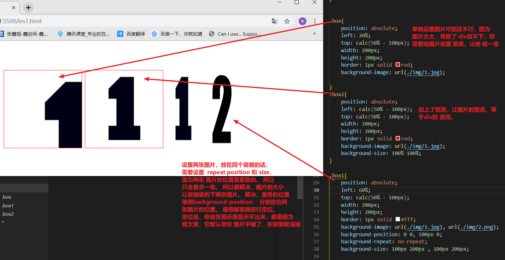This screenshot has height=260, width=505.
Task: Click the .box{ selector in the code
Action: 338,21
